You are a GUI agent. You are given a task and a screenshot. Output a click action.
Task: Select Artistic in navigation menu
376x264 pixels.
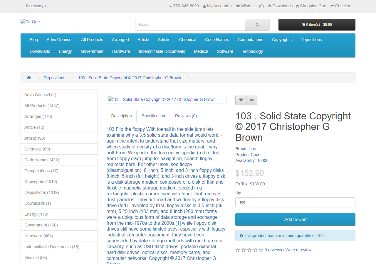tap(164, 40)
